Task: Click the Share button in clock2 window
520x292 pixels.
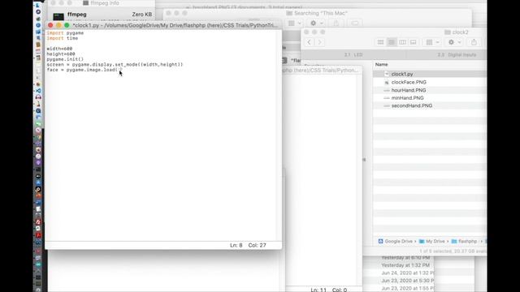Action: (x=474, y=42)
